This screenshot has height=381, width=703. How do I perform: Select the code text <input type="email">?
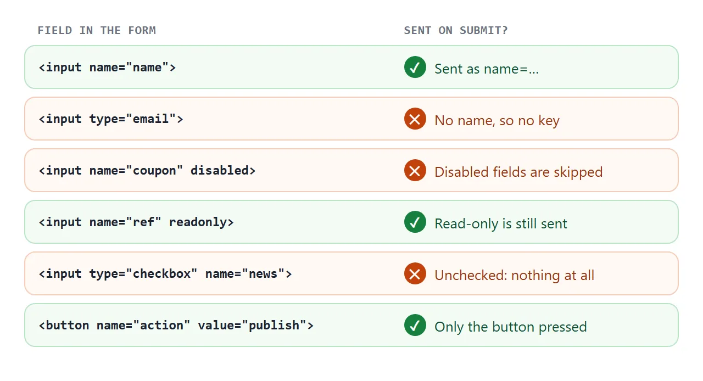coord(111,119)
